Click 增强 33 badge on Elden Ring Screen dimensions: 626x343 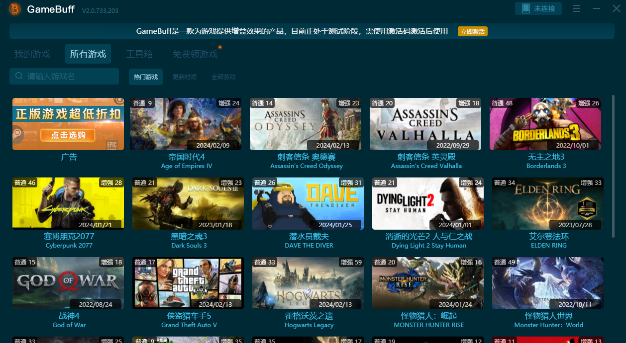point(591,182)
